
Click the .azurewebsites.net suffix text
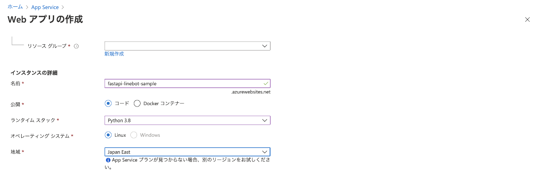coord(250,92)
